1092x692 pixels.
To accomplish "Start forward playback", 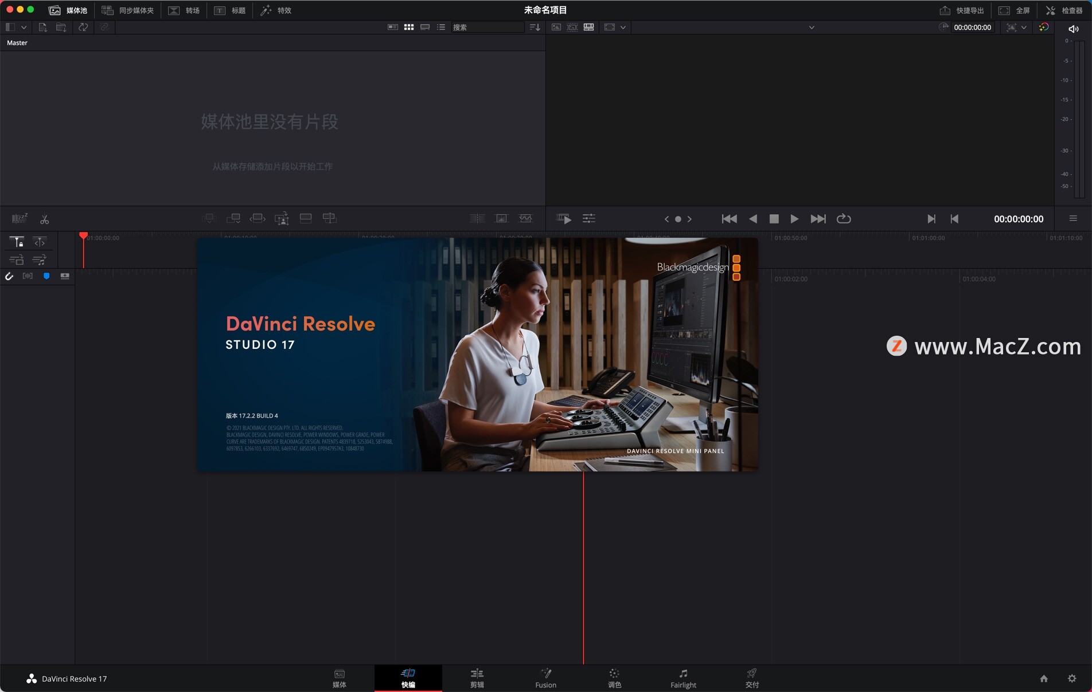I will coord(794,219).
